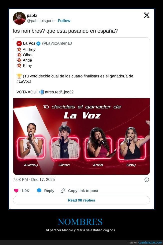Image resolution: width=163 pixels, height=245 pixels.
Task: Open the tweet info icon
Action: click(x=147, y=180)
